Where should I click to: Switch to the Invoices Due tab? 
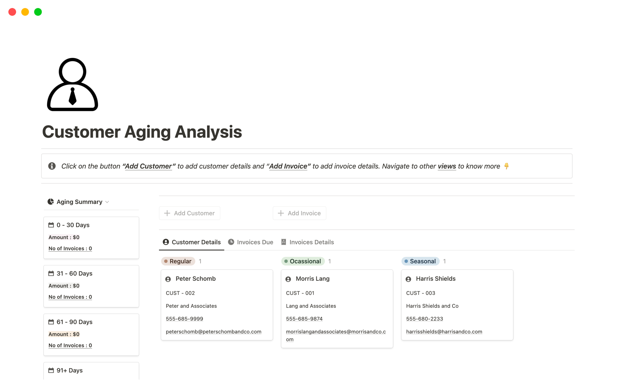pos(255,242)
